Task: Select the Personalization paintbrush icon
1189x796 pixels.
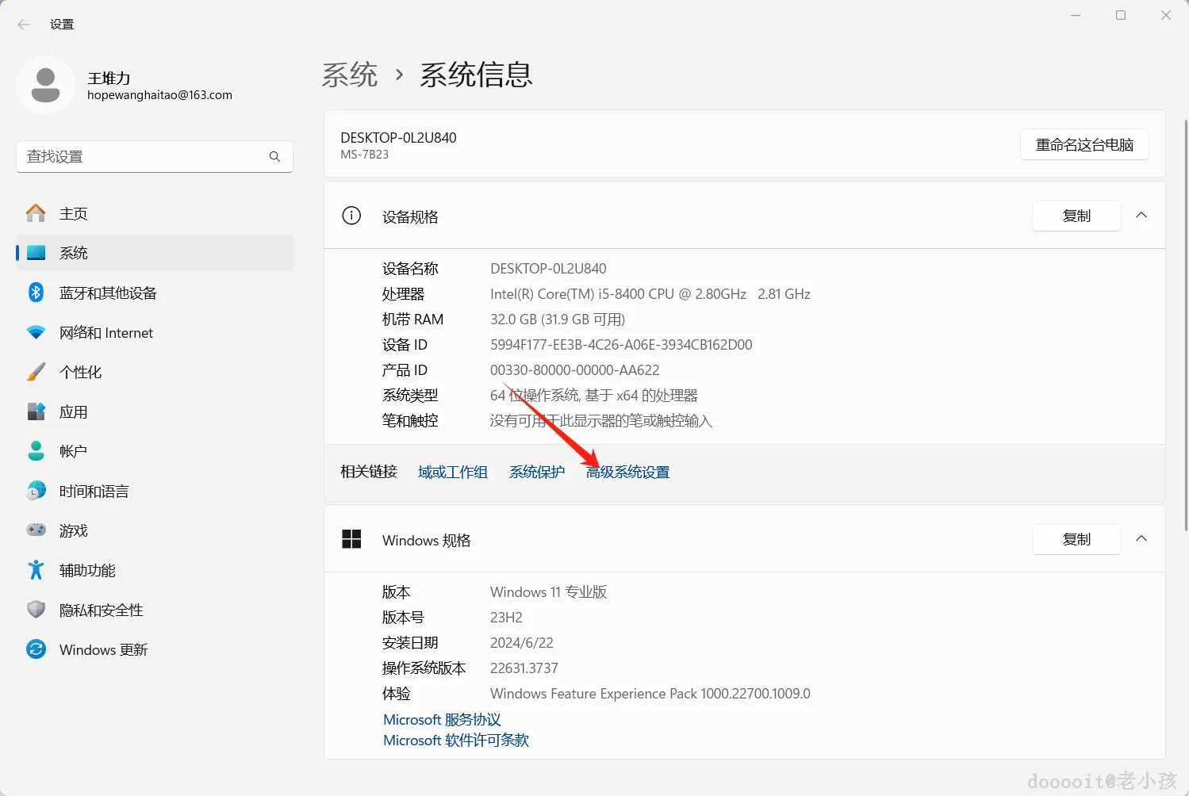Action: click(36, 372)
